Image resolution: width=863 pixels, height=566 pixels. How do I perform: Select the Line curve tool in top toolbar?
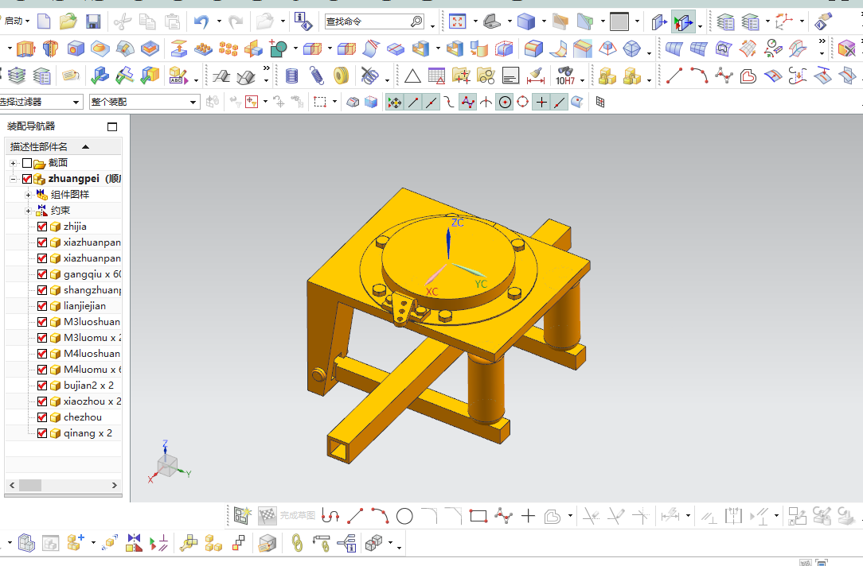coord(674,76)
